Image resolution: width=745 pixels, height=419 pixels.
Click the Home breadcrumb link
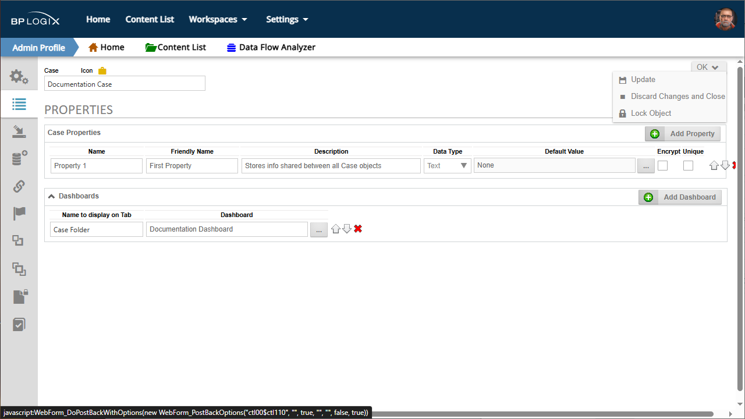112,47
